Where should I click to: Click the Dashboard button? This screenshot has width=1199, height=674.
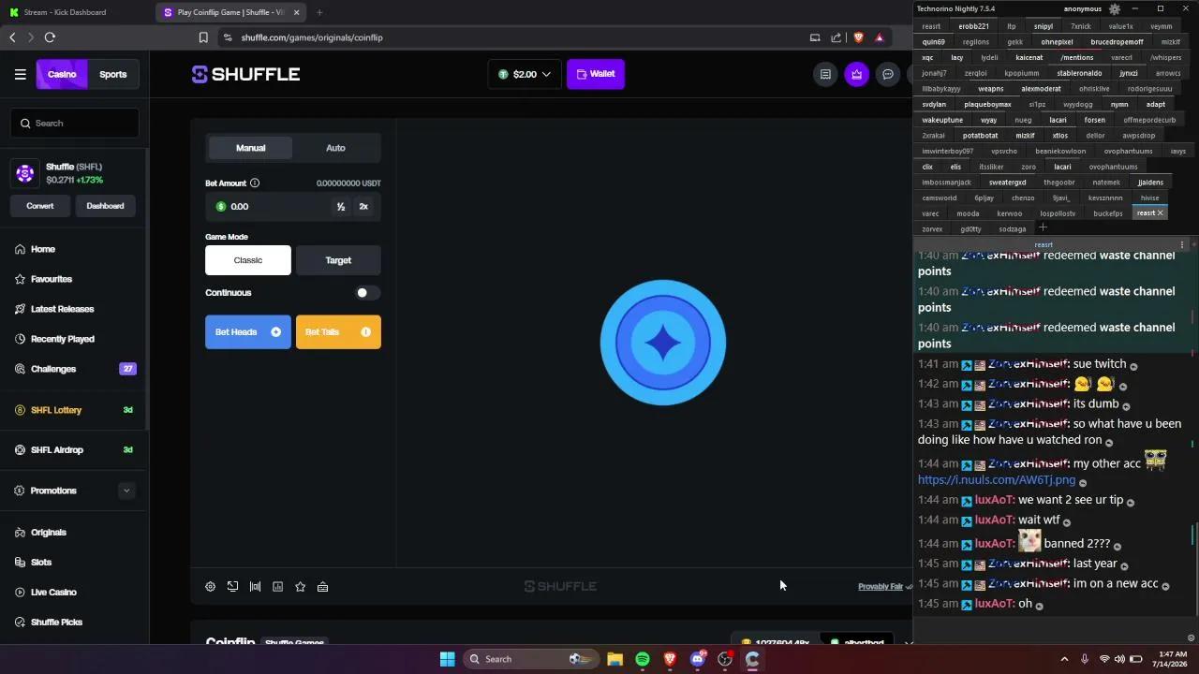point(105,206)
